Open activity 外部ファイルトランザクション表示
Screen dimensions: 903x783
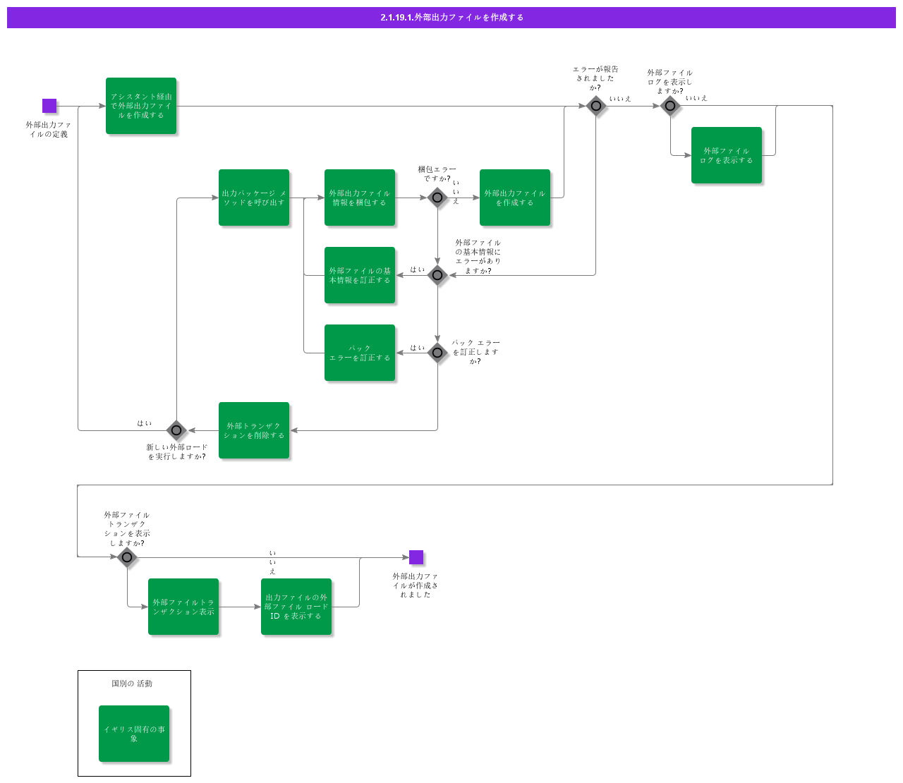(x=183, y=607)
